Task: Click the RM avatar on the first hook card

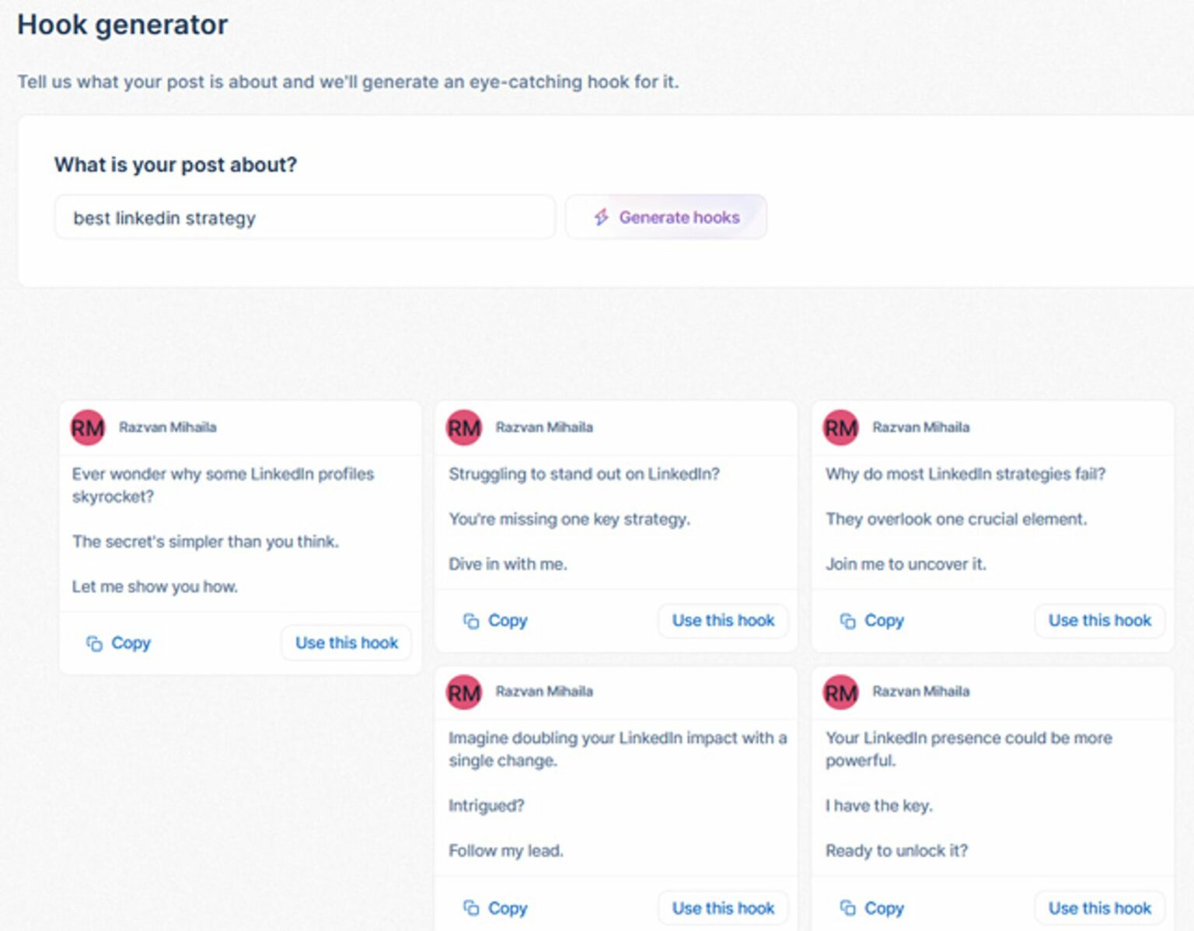Action: (x=87, y=427)
